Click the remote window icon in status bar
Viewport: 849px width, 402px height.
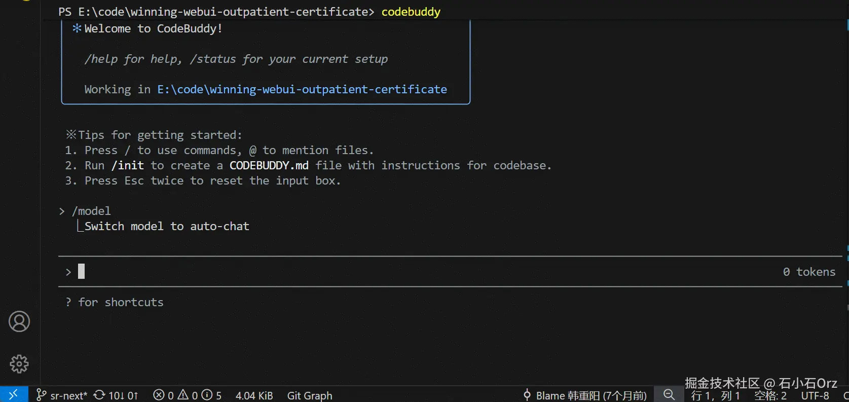(14, 394)
